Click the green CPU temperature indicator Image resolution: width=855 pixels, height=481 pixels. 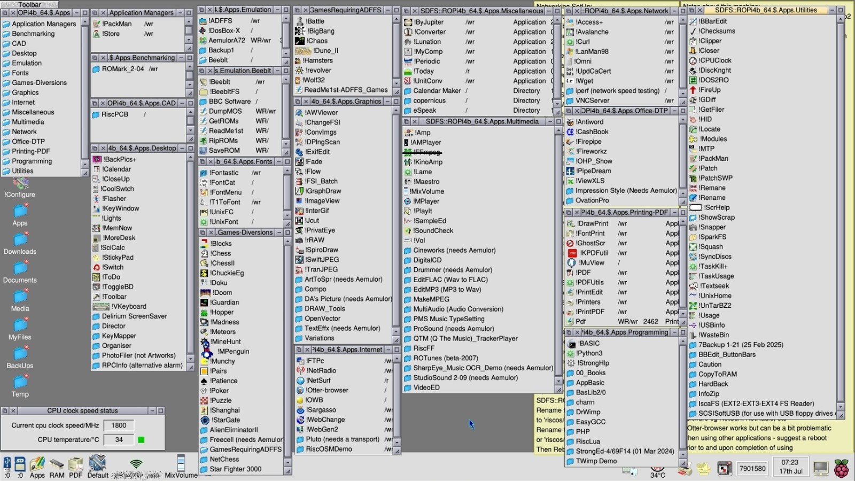pos(141,440)
